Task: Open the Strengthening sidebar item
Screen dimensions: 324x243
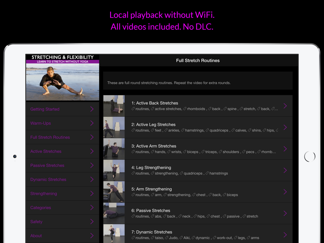Action: tap(44, 194)
